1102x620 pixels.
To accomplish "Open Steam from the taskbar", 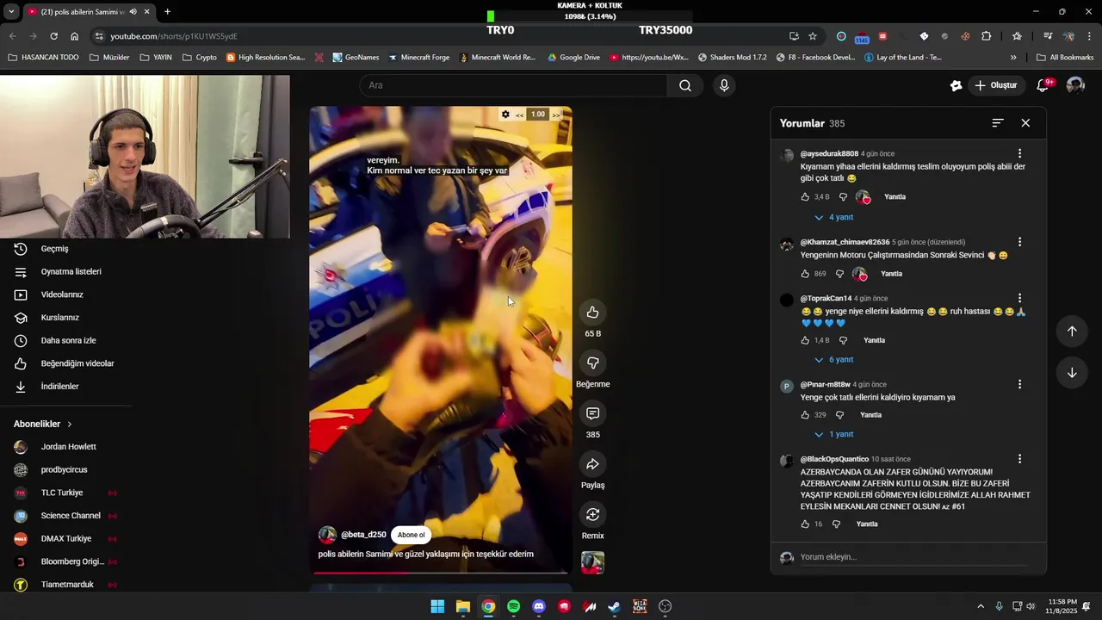I will tap(615, 606).
